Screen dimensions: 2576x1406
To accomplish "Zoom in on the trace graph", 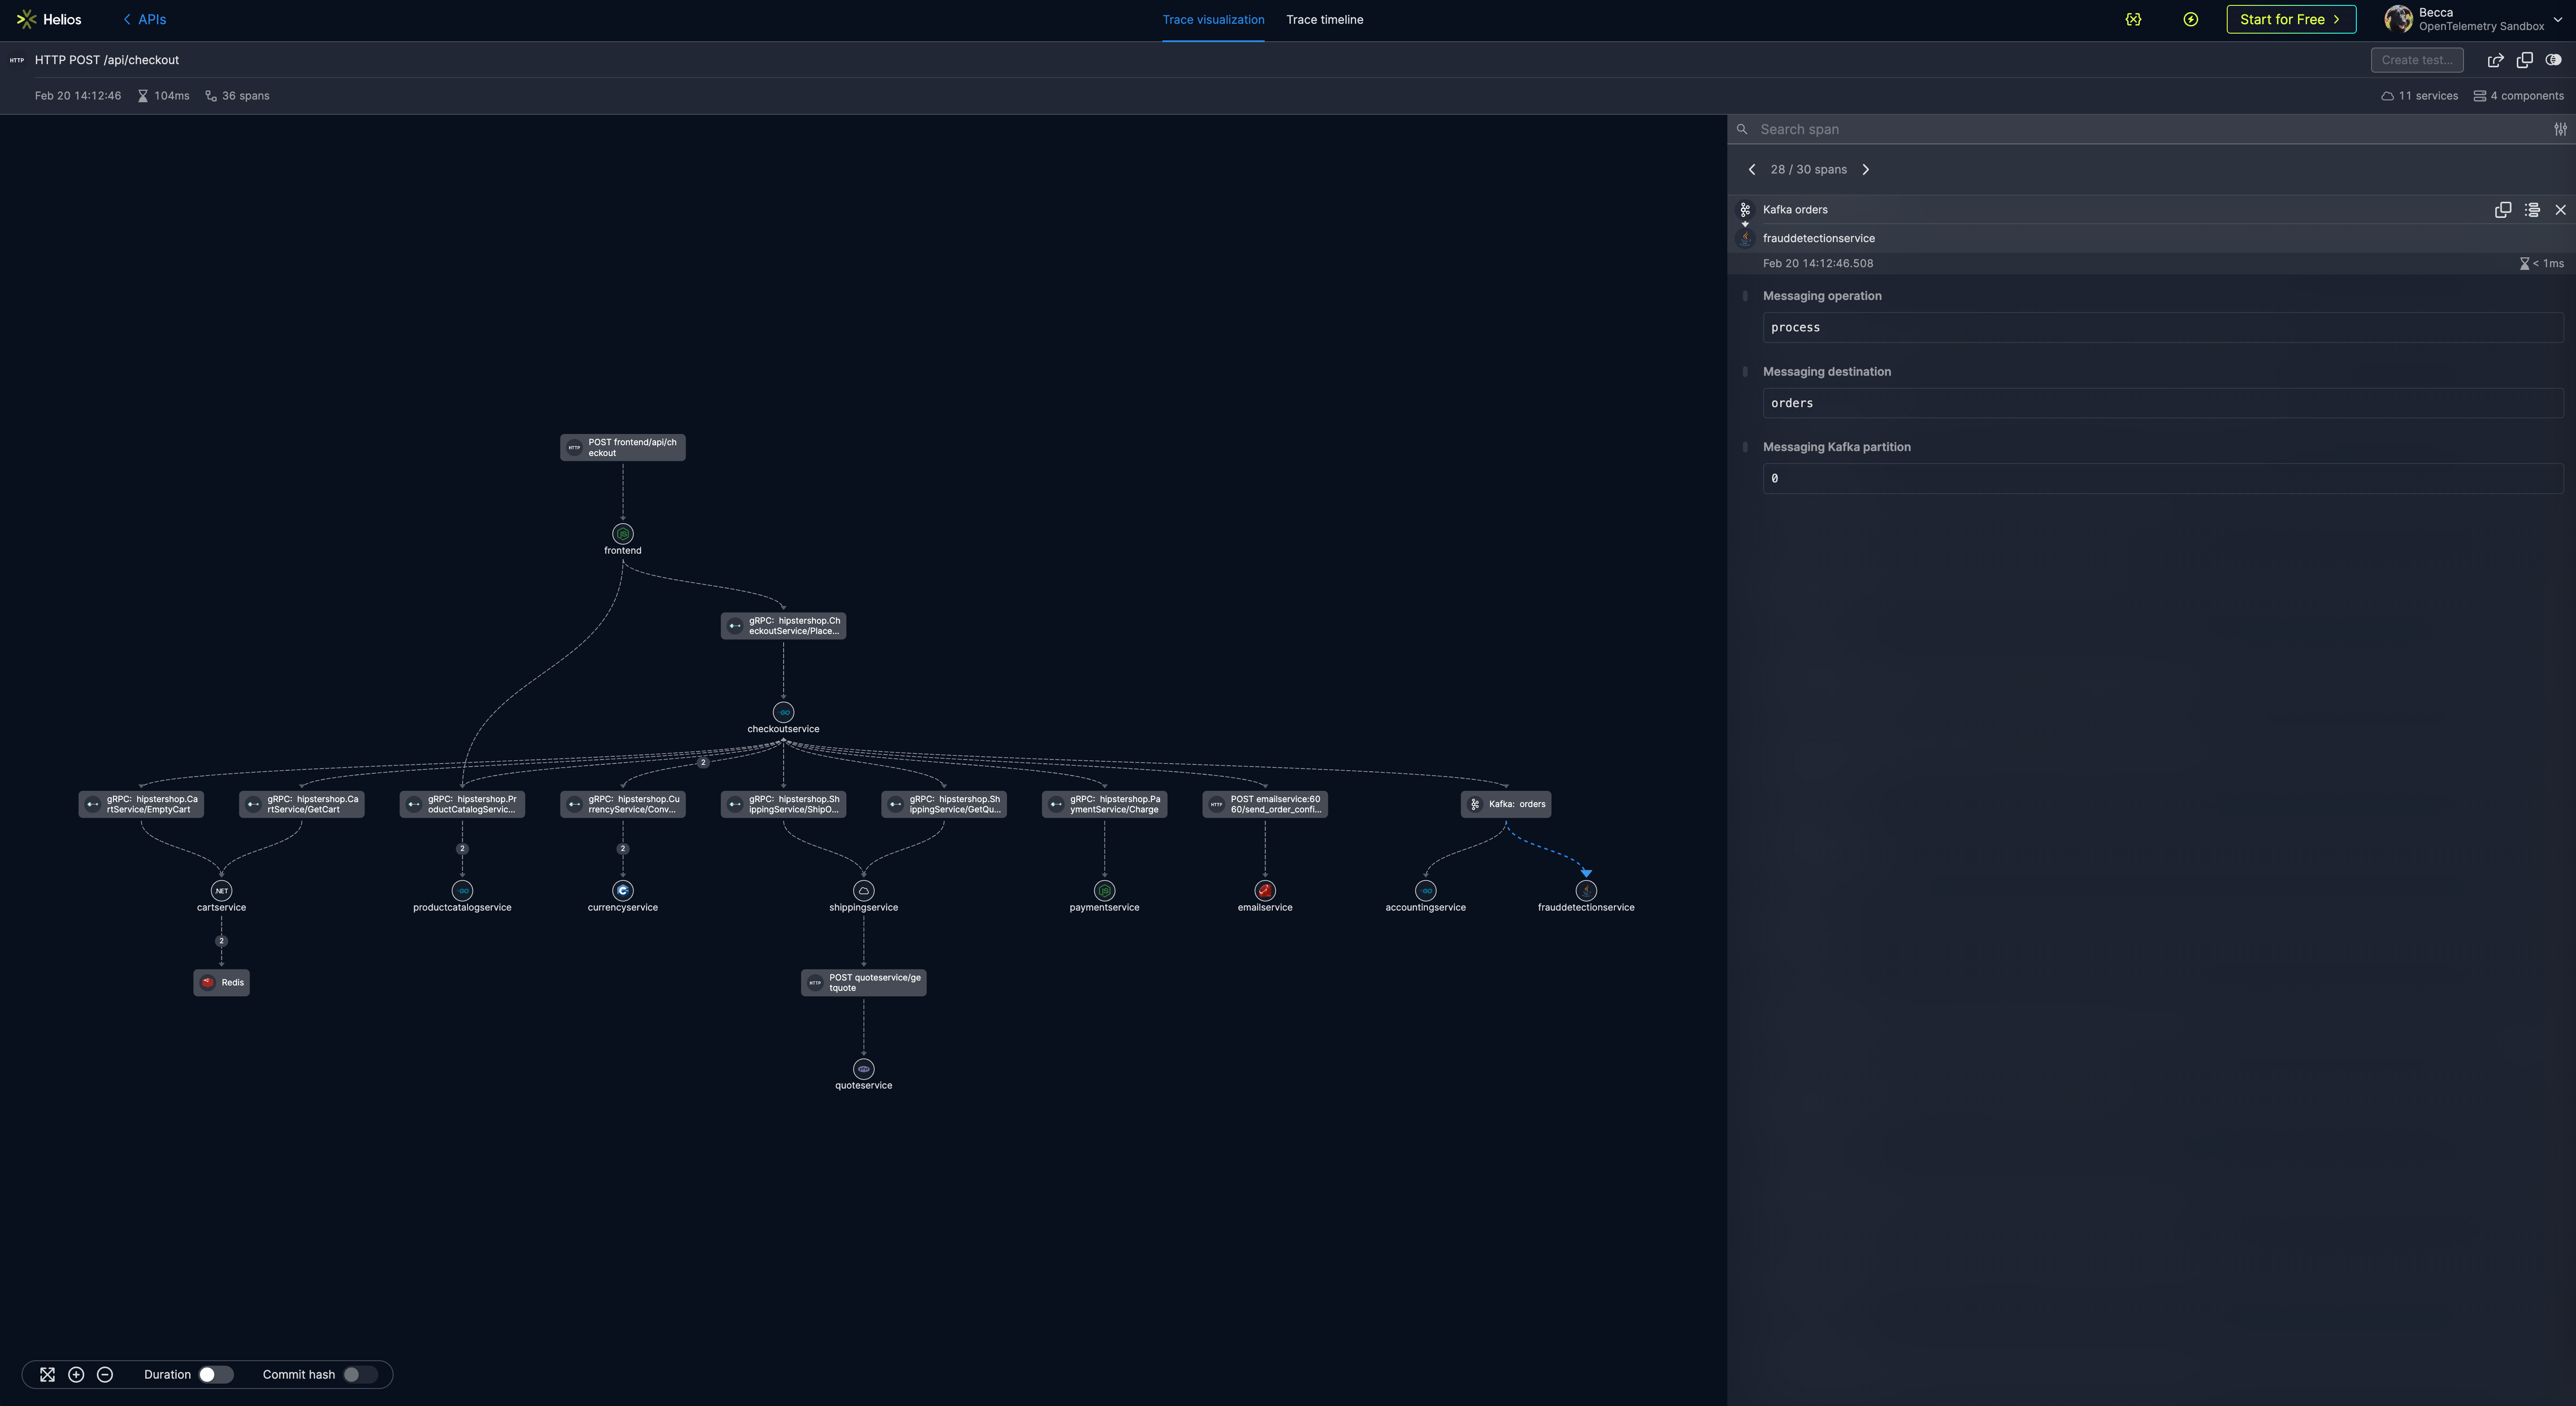I will [76, 1374].
